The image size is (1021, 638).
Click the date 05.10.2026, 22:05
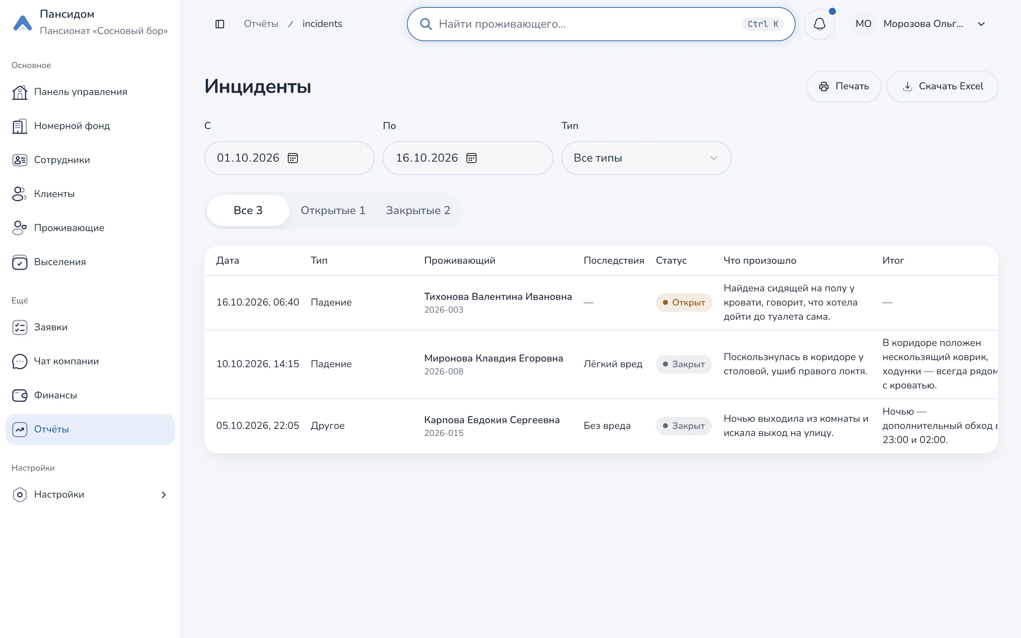pos(257,426)
